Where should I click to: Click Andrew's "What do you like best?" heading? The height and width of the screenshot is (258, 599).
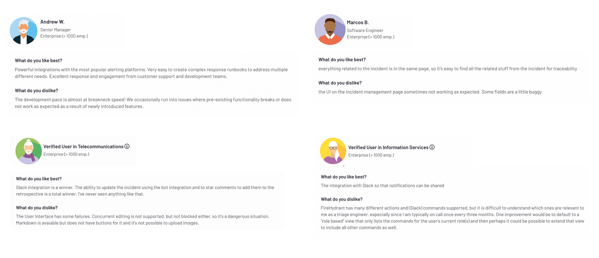click(39, 61)
